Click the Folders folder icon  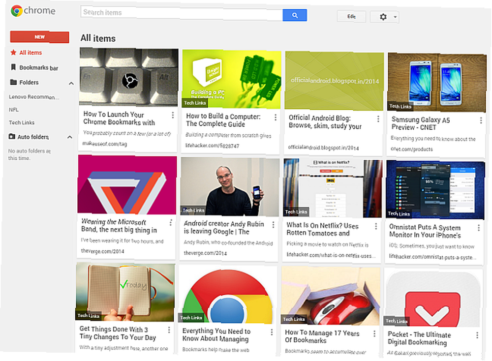13,82
